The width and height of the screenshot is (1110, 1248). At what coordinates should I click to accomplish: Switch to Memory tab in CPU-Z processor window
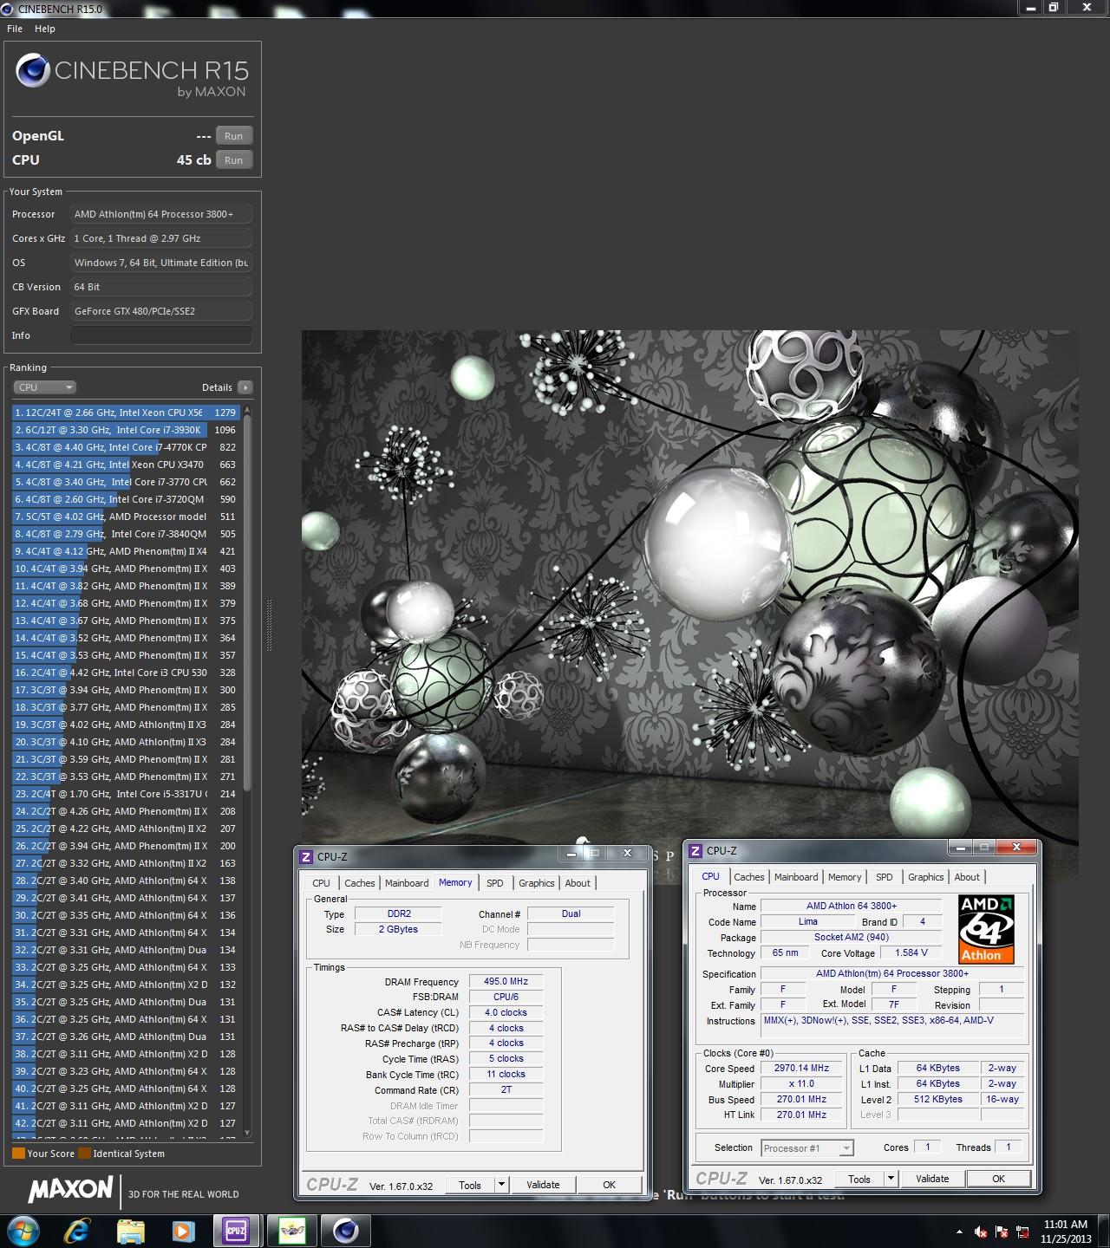click(x=845, y=877)
